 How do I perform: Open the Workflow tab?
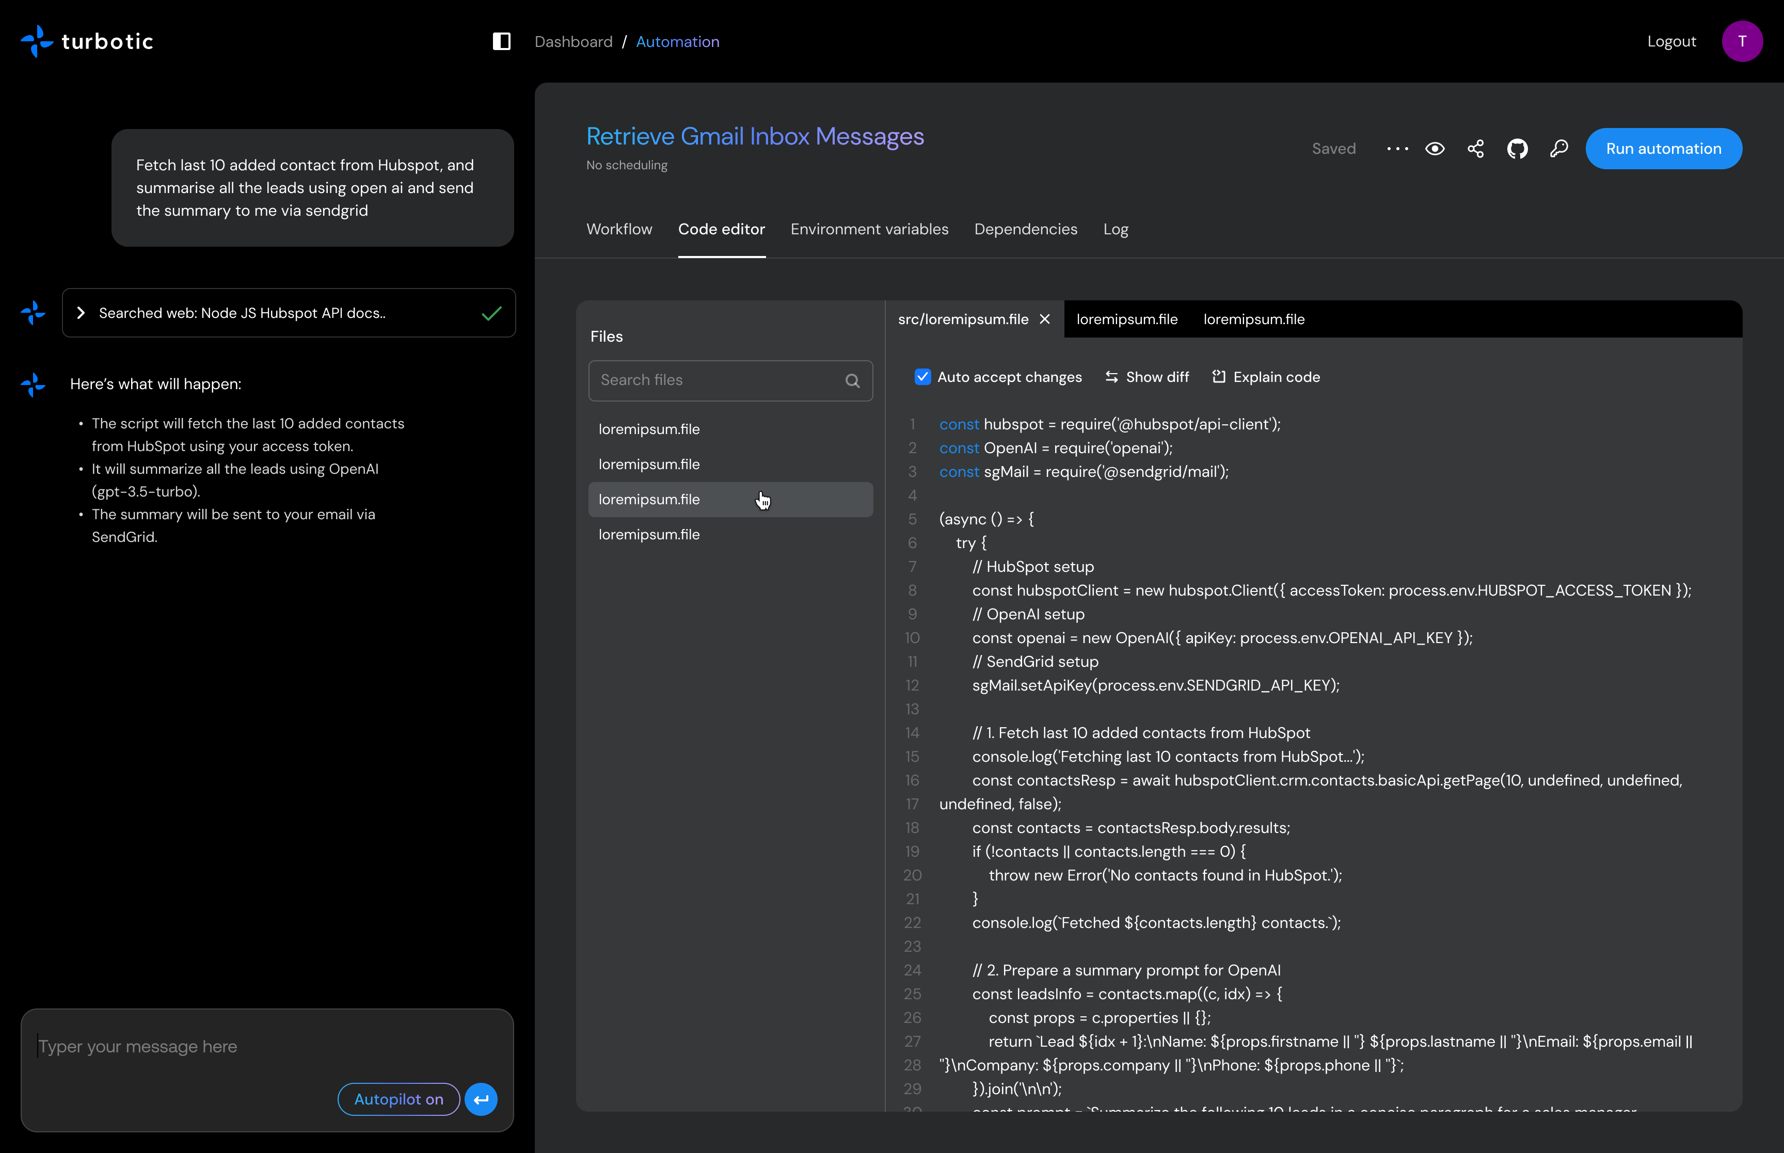pos(619,229)
